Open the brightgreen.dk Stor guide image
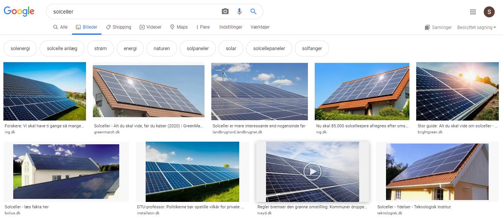This screenshot has height=220, width=503. point(457,92)
